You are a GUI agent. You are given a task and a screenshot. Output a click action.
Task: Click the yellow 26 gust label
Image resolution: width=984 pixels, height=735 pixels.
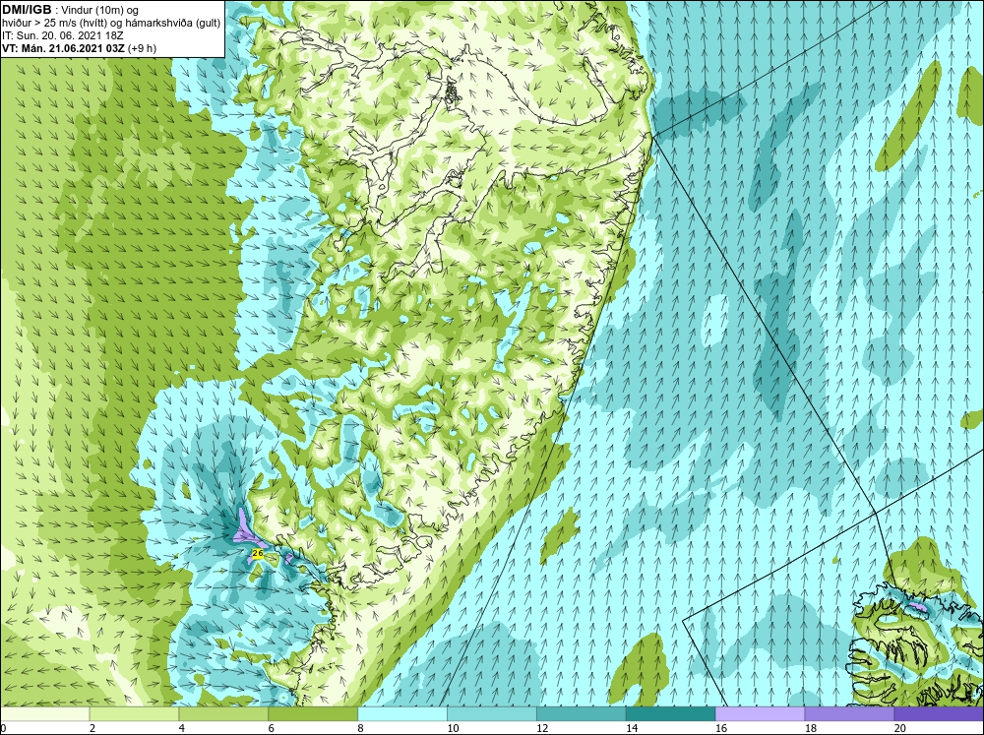tap(257, 553)
